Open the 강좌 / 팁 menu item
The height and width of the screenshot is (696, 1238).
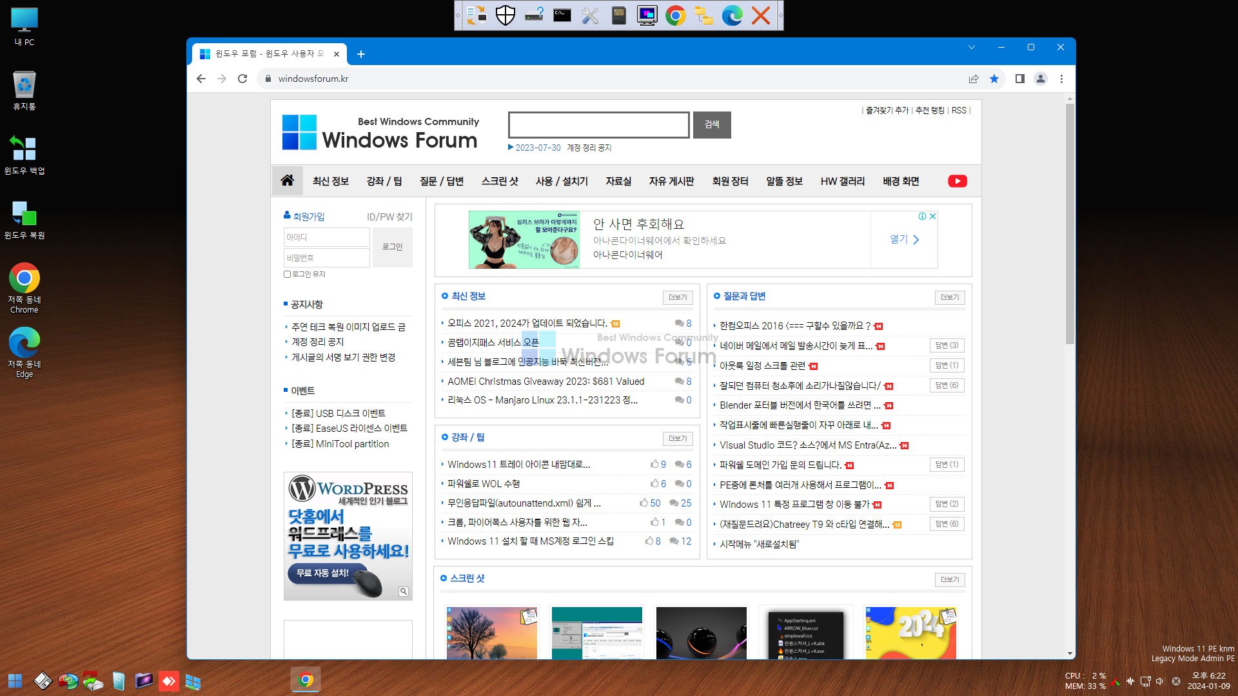(x=384, y=181)
